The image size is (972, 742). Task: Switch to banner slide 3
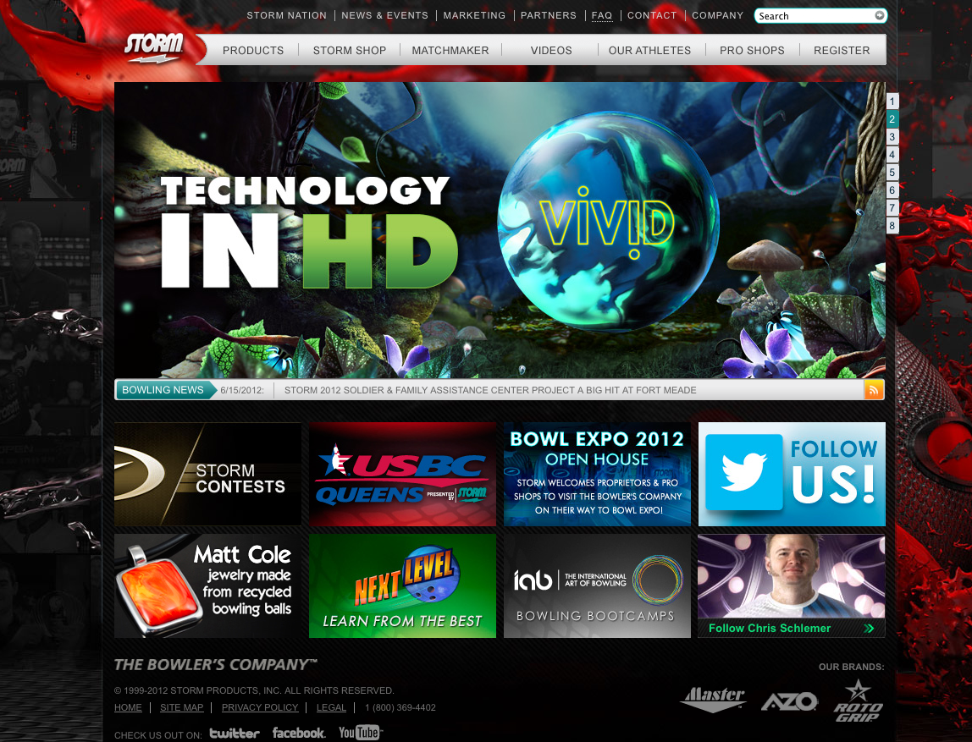click(x=892, y=137)
